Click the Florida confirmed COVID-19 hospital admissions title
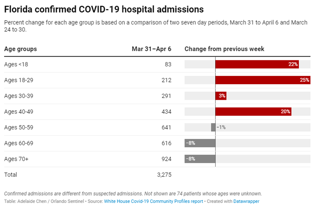This screenshot has width=315, height=207. click(104, 9)
